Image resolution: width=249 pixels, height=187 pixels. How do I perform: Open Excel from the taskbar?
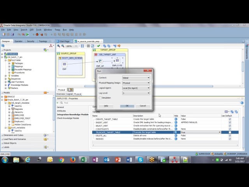(x=84, y=160)
